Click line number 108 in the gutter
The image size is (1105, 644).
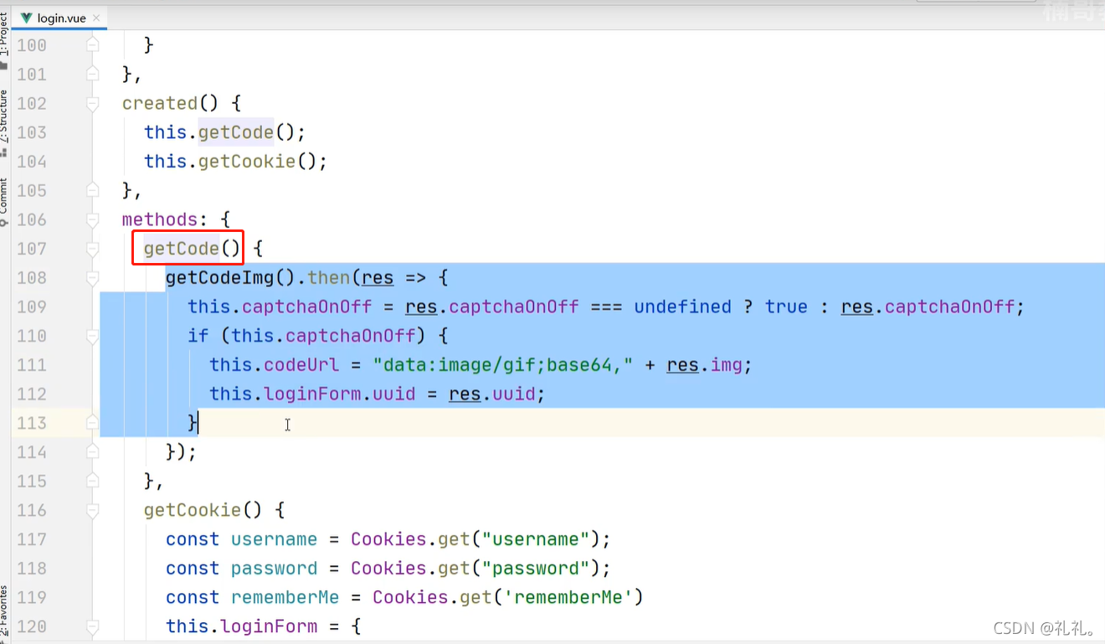tap(32, 277)
